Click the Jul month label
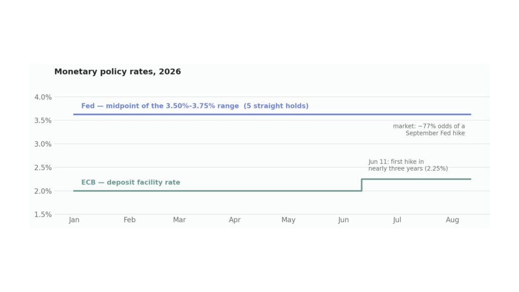 (x=397, y=220)
